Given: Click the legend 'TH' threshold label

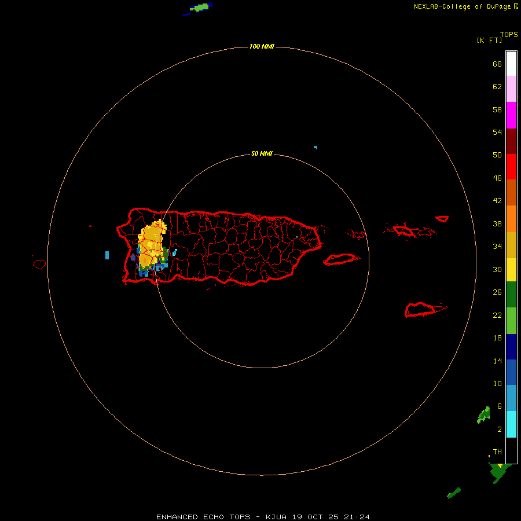Looking at the screenshot, I should coord(497,452).
